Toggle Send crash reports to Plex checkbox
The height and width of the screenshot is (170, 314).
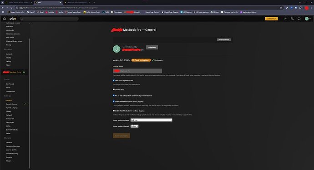pyautogui.click(x=114, y=80)
